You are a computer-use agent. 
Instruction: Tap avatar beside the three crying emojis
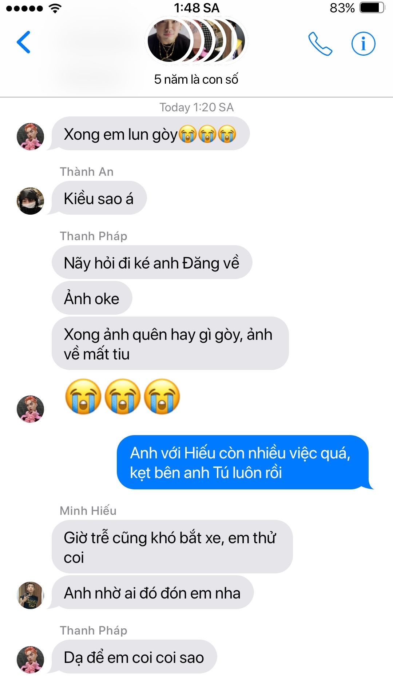[x=31, y=409]
